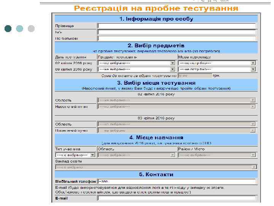Click the Ім'я first name input field
Screen dimensions: 274x206
click(x=177, y=32)
